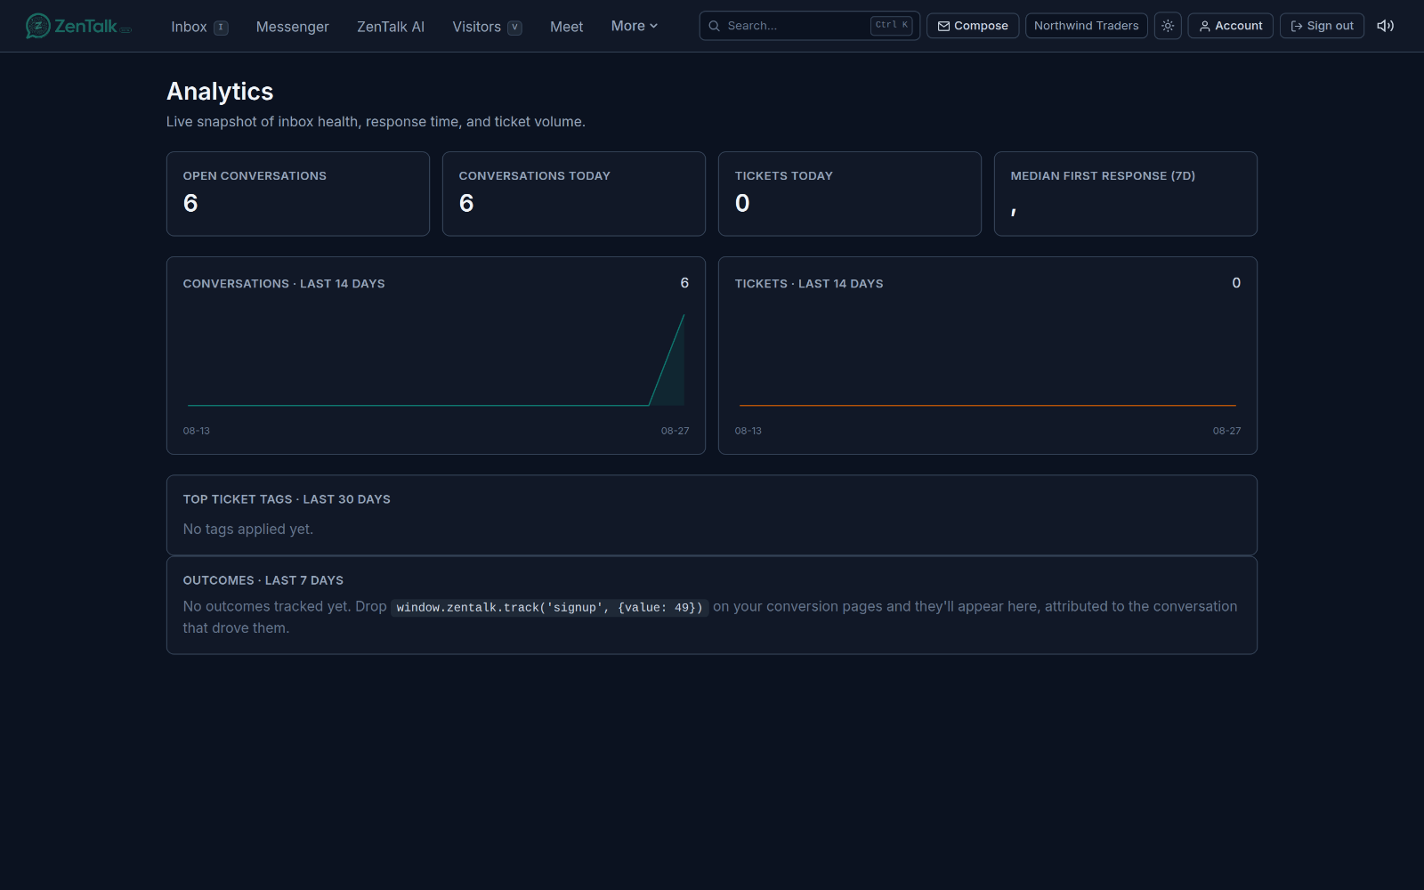
Task: Open the Northwind Traders workspace switcher
Action: tap(1086, 26)
